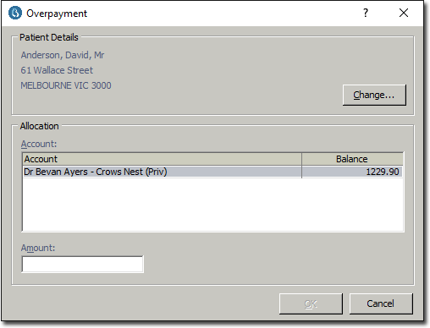Click the Patient Details group heading

pos(49,37)
